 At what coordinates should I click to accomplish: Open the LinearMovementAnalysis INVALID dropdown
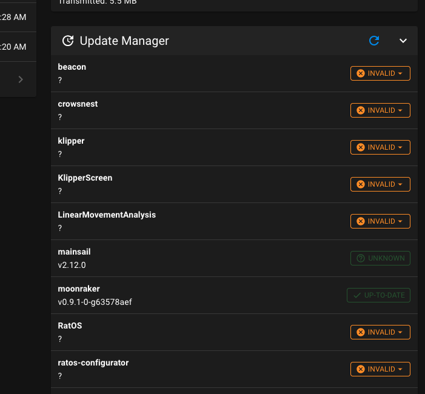point(380,221)
